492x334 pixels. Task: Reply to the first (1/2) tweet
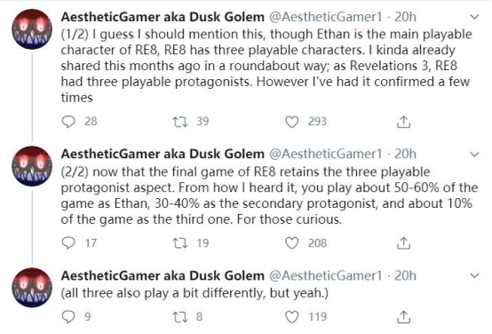pos(68,122)
